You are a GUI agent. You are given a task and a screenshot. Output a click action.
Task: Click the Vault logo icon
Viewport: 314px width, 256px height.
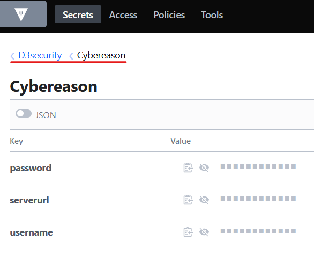click(21, 14)
